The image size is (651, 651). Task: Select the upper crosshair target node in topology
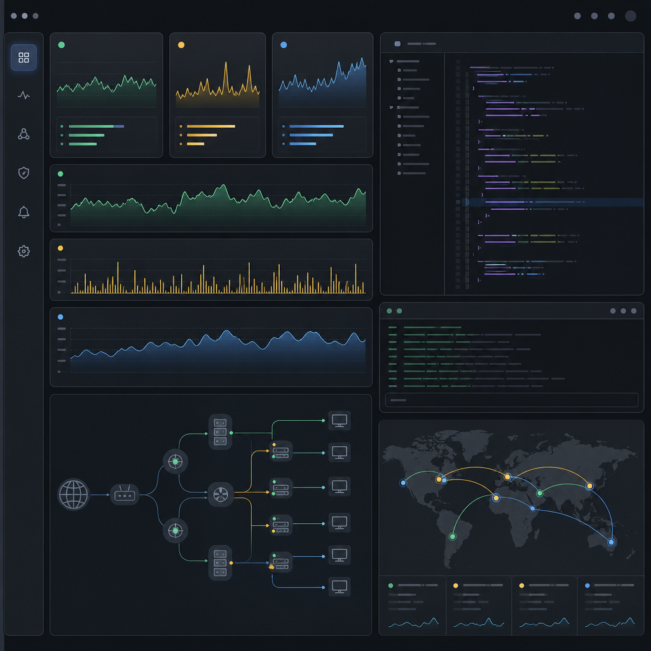click(x=175, y=462)
